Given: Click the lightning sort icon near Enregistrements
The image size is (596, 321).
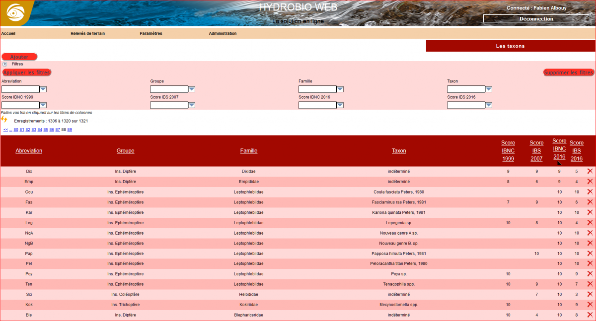Looking at the screenshot, I should pos(4,119).
